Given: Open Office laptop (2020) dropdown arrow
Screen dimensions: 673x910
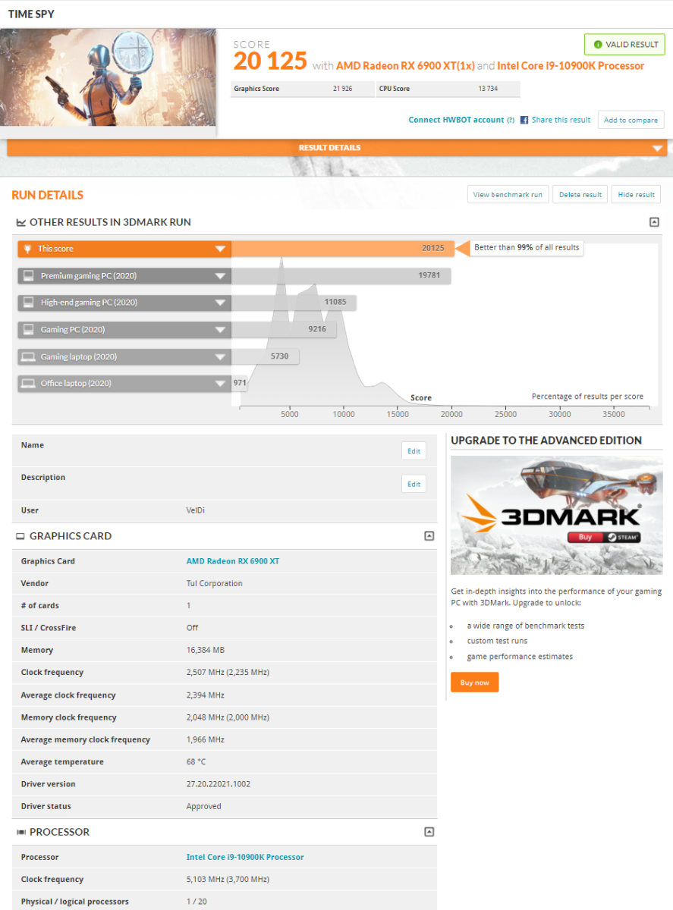Looking at the screenshot, I should click(220, 384).
